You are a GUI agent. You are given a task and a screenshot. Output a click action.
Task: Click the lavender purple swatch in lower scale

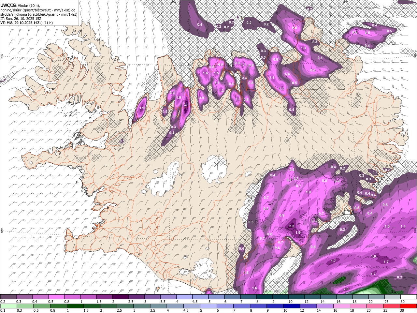pos(325,306)
